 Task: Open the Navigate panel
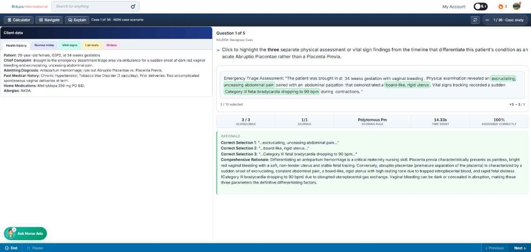49,20
